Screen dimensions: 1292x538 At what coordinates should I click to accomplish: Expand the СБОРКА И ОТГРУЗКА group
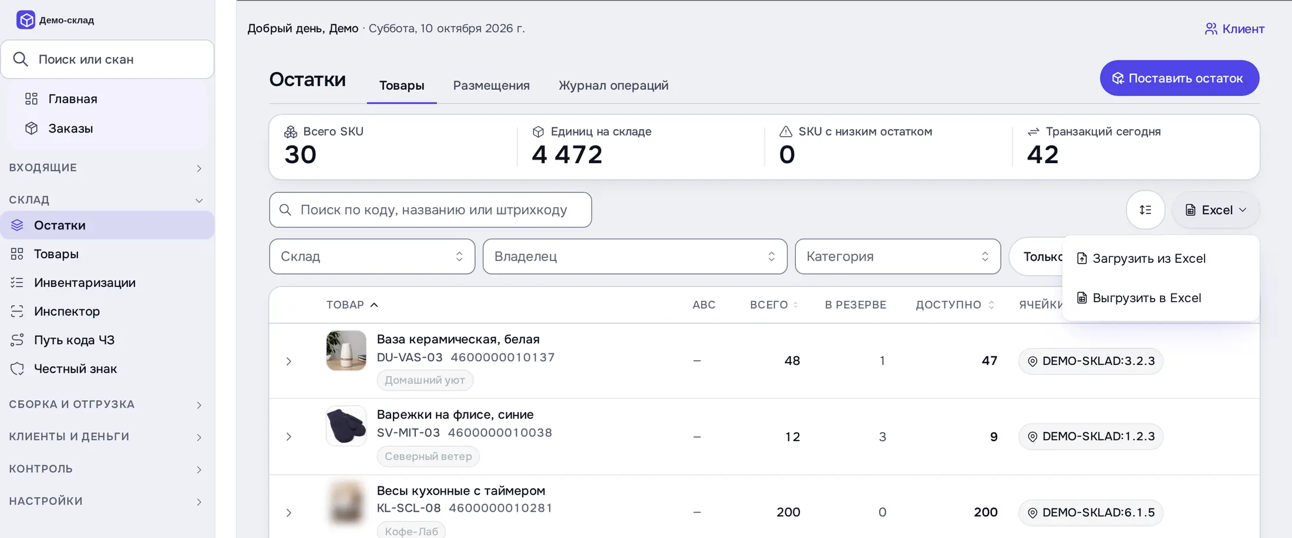pyautogui.click(x=107, y=404)
